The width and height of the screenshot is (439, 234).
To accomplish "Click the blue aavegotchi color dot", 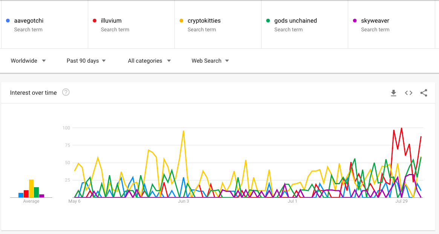I will (8, 20).
